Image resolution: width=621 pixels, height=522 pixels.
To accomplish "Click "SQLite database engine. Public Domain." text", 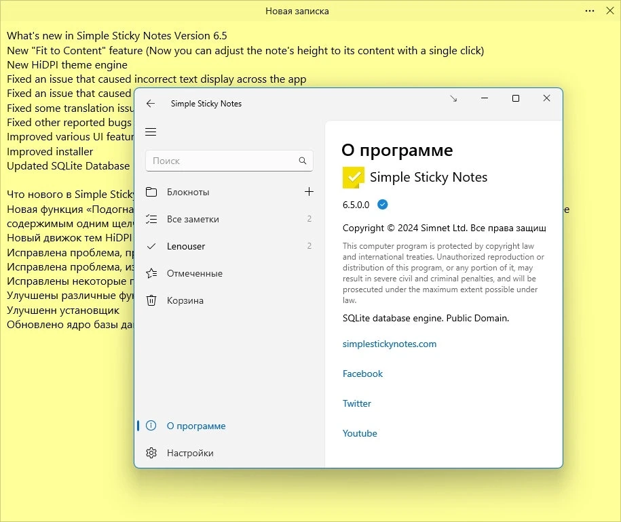I will point(426,319).
